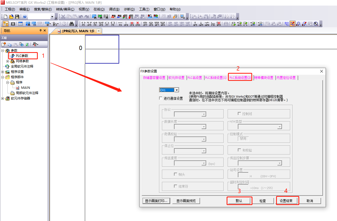Click the Save project floppy disk icon
Image resolution: width=337 pixels, height=221 pixels.
(17, 17)
